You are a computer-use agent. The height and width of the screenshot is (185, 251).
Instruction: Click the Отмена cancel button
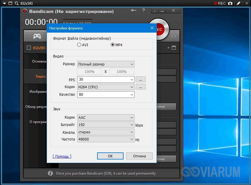coord(139,156)
